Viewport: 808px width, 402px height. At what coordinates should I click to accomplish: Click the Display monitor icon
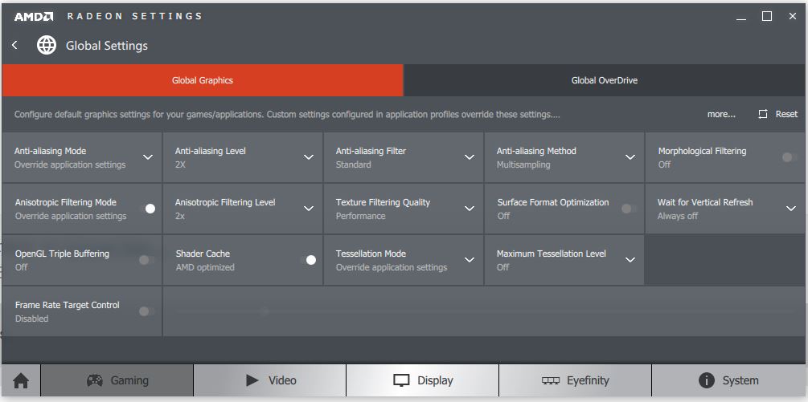[x=401, y=380]
